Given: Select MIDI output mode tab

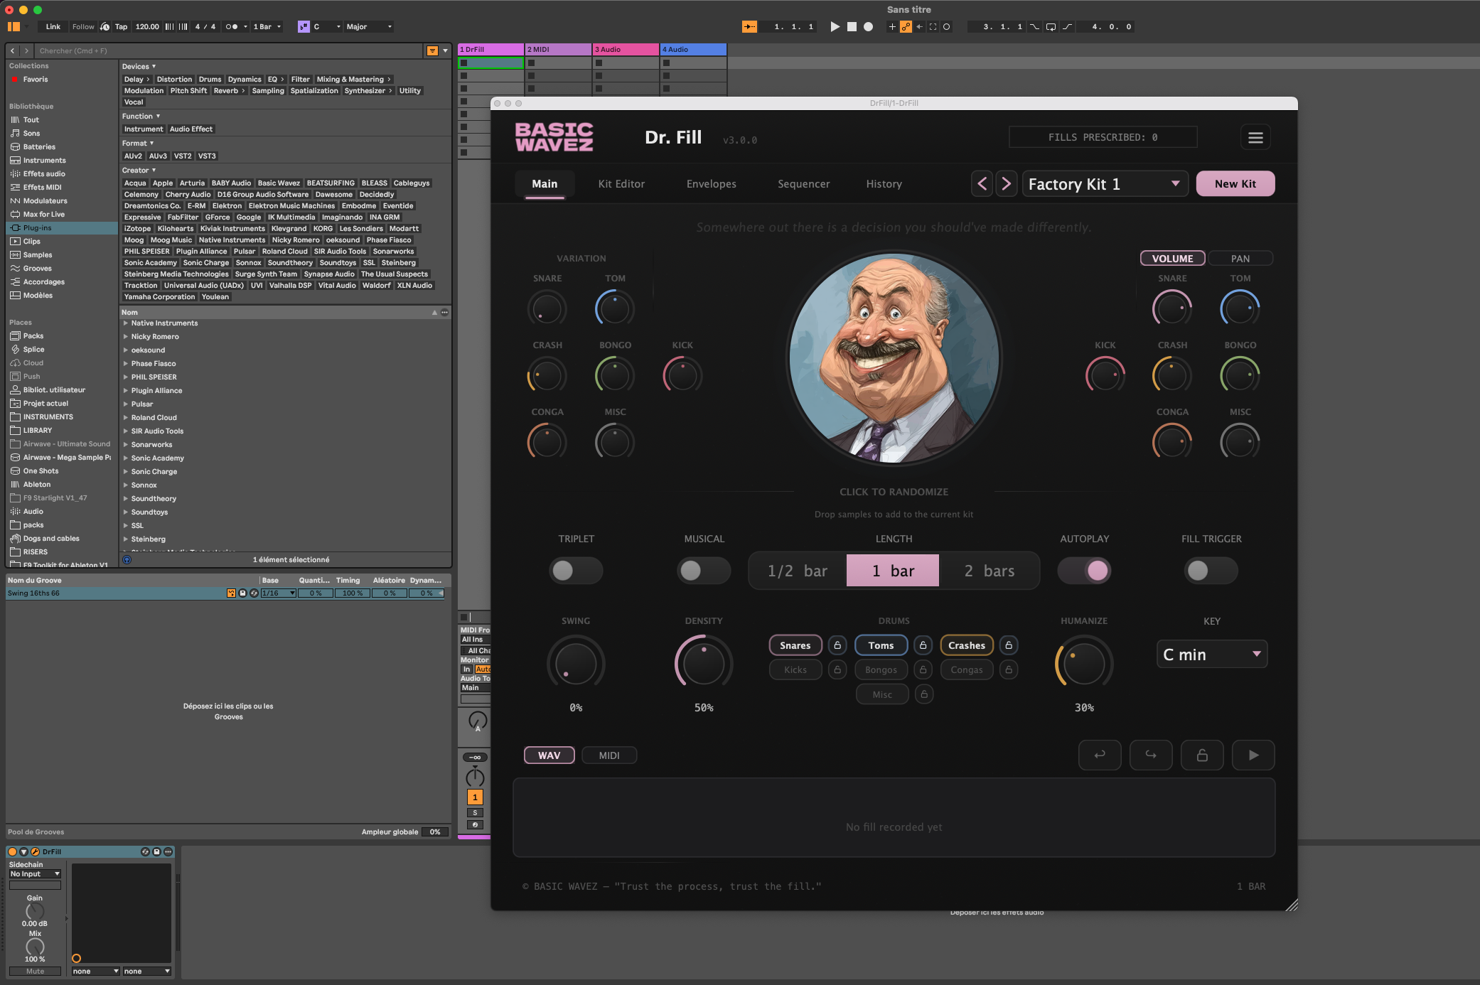Looking at the screenshot, I should coord(609,755).
